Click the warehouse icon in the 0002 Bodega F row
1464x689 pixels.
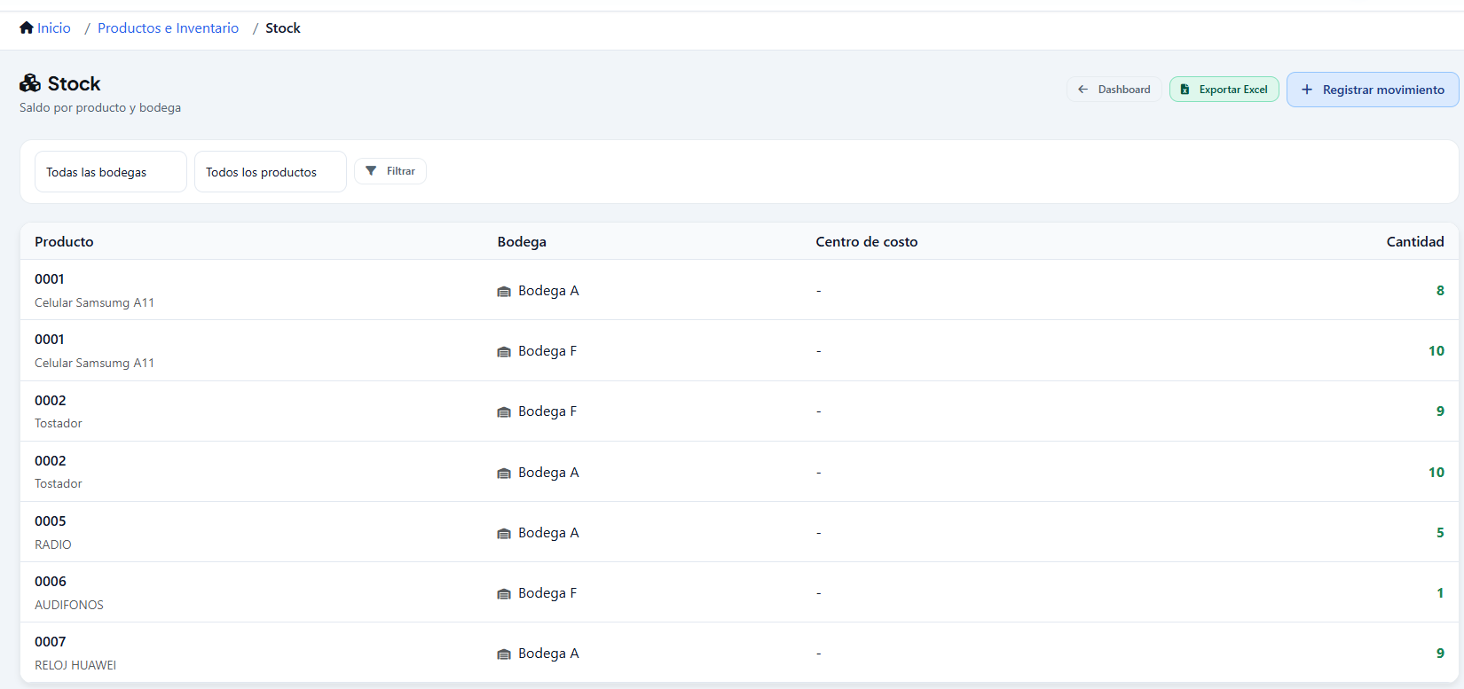tap(504, 412)
